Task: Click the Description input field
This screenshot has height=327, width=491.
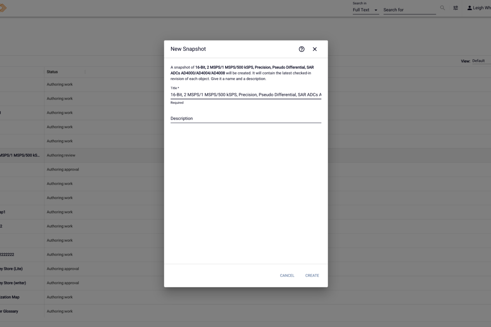Action: (x=246, y=118)
